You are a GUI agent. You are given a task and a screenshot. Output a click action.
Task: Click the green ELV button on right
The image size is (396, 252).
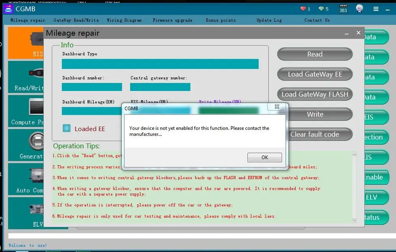(376, 197)
